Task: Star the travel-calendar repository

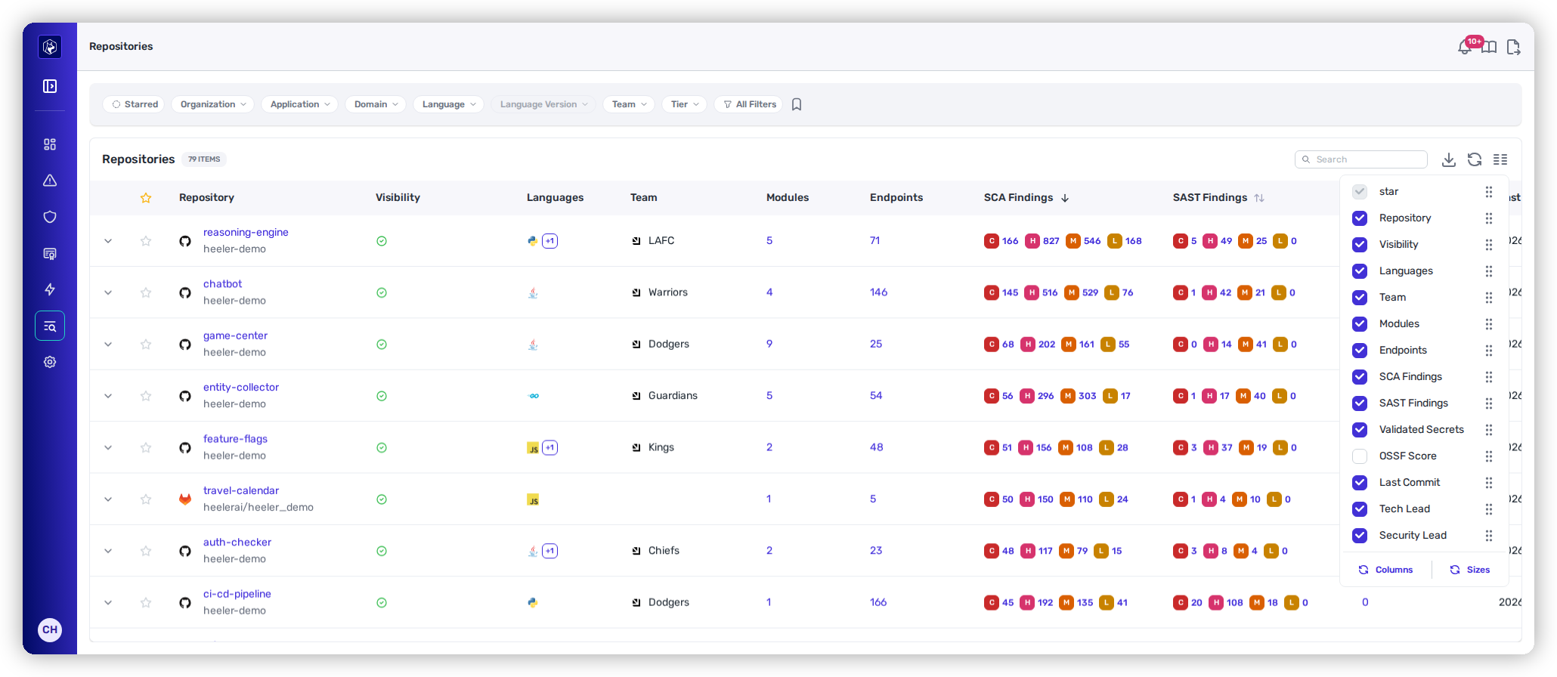Action: pos(146,499)
